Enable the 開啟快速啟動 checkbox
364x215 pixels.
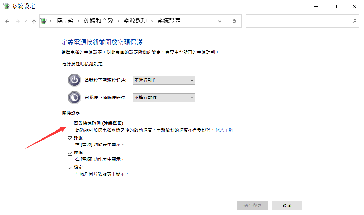click(70, 124)
